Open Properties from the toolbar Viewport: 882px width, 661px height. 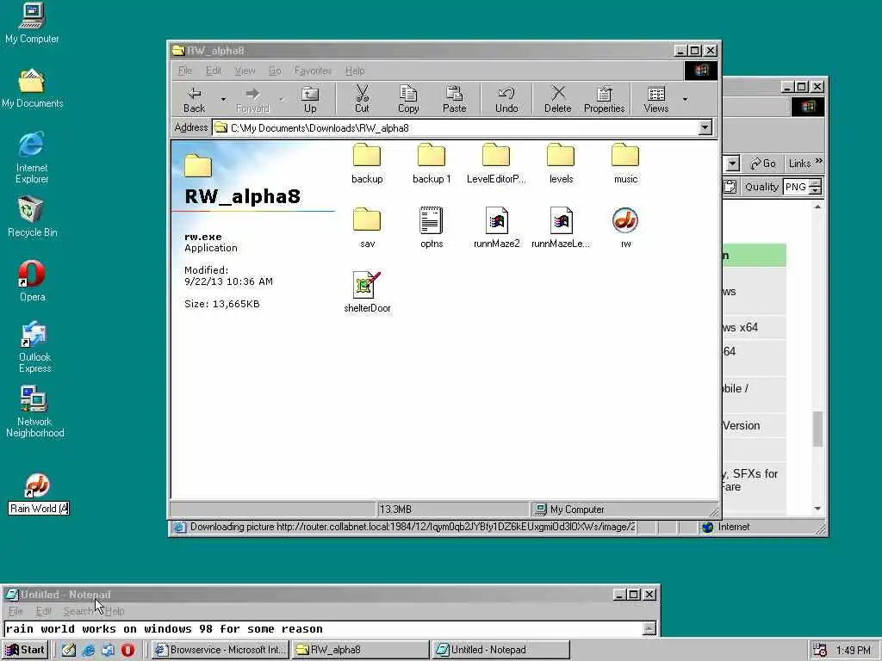(604, 100)
